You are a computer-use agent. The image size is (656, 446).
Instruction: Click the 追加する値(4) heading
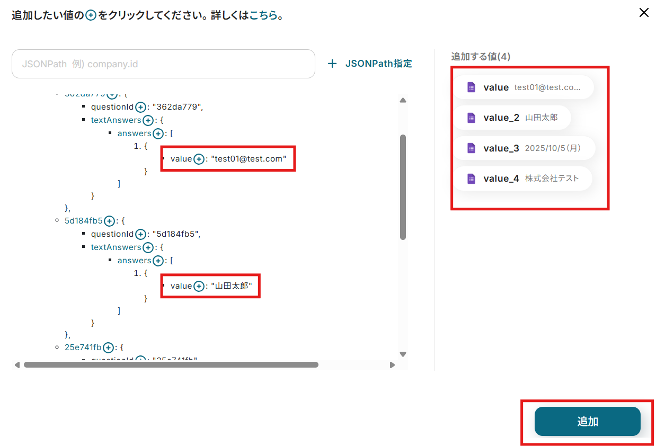481,56
